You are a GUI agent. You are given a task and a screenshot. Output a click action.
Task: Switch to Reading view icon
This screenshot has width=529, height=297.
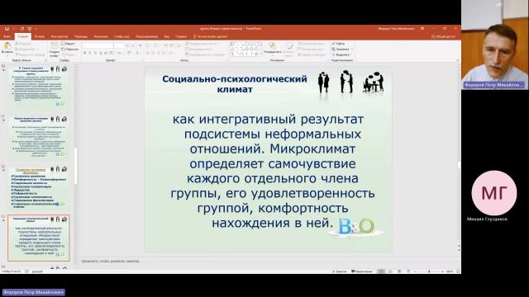[399, 271]
